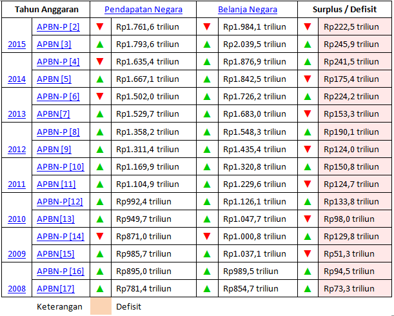Click green arrow beside Rp781,4 triliun
This screenshot has width=394, height=316.
tap(100, 288)
